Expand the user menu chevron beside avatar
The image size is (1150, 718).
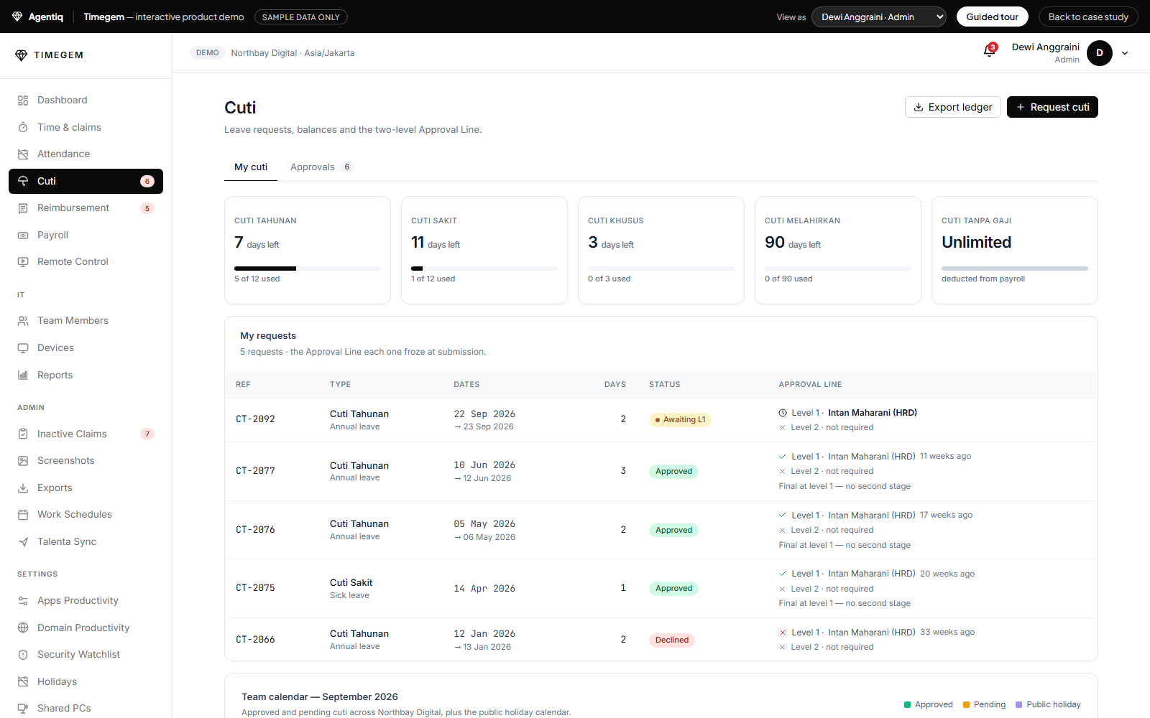click(1125, 53)
